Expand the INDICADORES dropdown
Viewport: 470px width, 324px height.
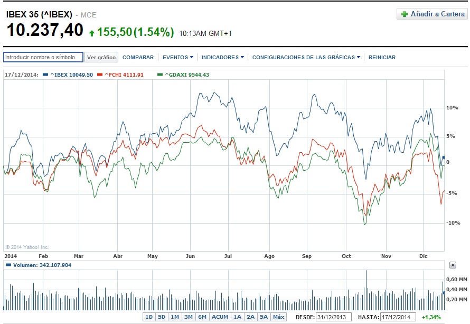[x=223, y=57]
